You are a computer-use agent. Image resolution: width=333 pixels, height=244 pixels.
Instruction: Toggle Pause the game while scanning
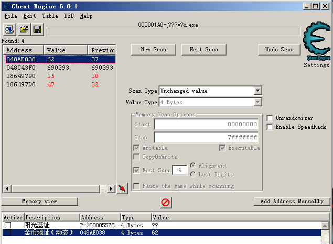pyautogui.click(x=136, y=186)
